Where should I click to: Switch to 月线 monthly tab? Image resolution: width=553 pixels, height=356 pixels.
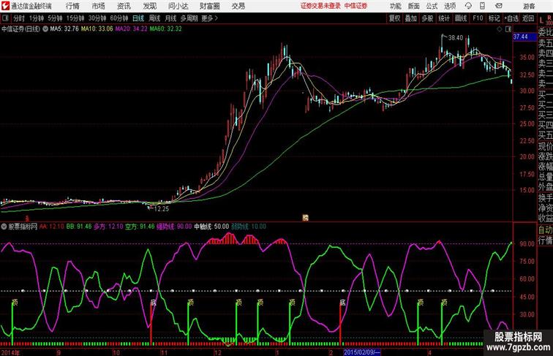[170, 18]
